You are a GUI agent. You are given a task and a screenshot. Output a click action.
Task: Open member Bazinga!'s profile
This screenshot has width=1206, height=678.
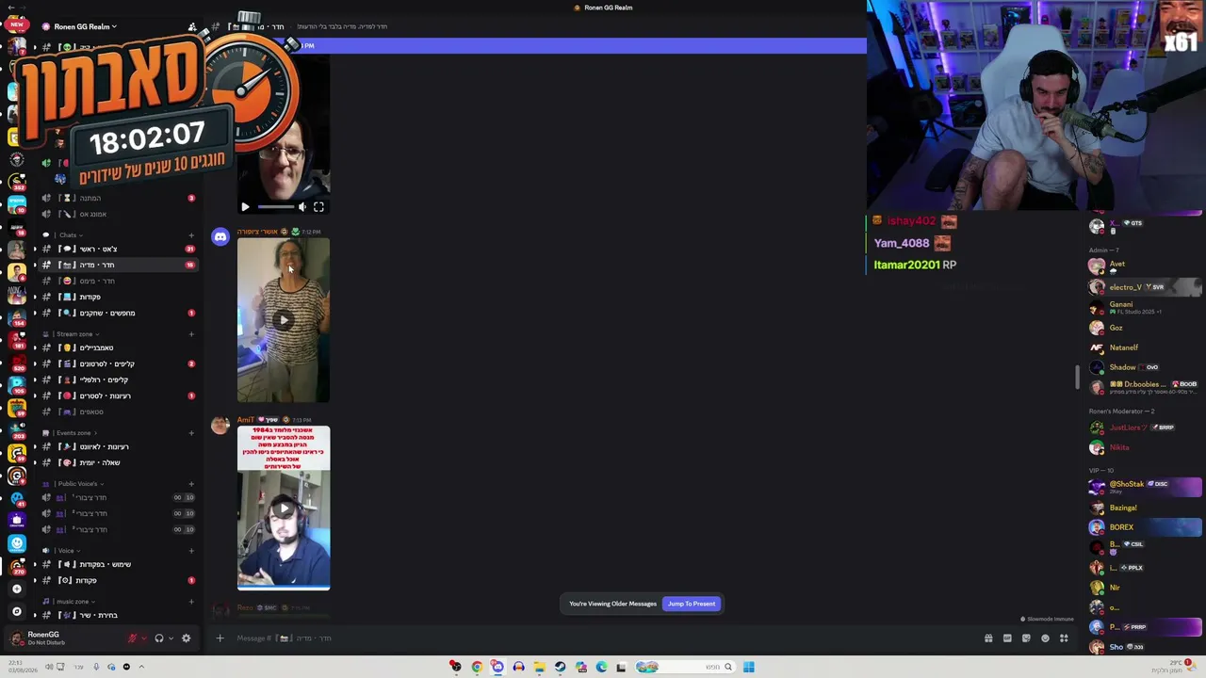pos(1145,508)
